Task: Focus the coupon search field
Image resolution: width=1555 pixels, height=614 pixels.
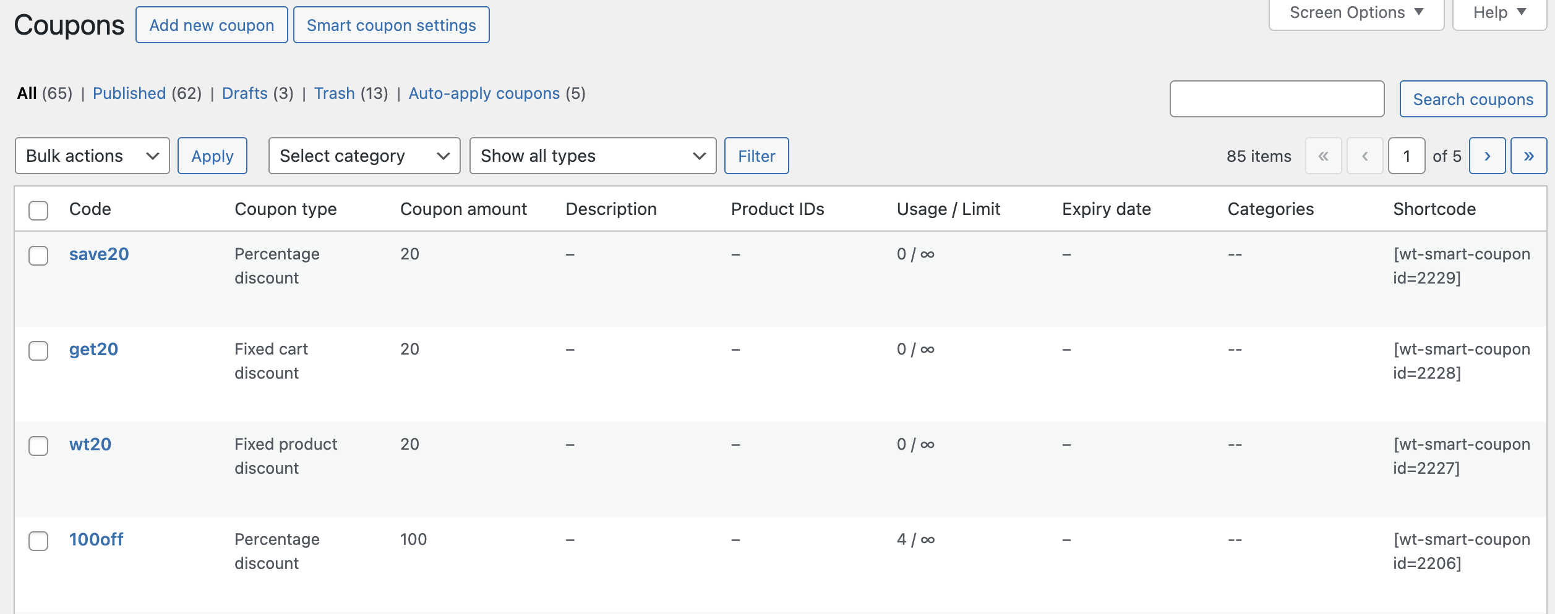Action: pyautogui.click(x=1277, y=99)
